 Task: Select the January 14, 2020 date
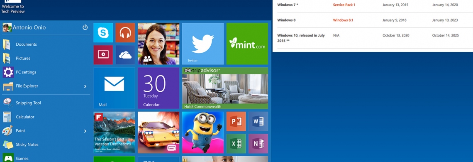coord(445,5)
